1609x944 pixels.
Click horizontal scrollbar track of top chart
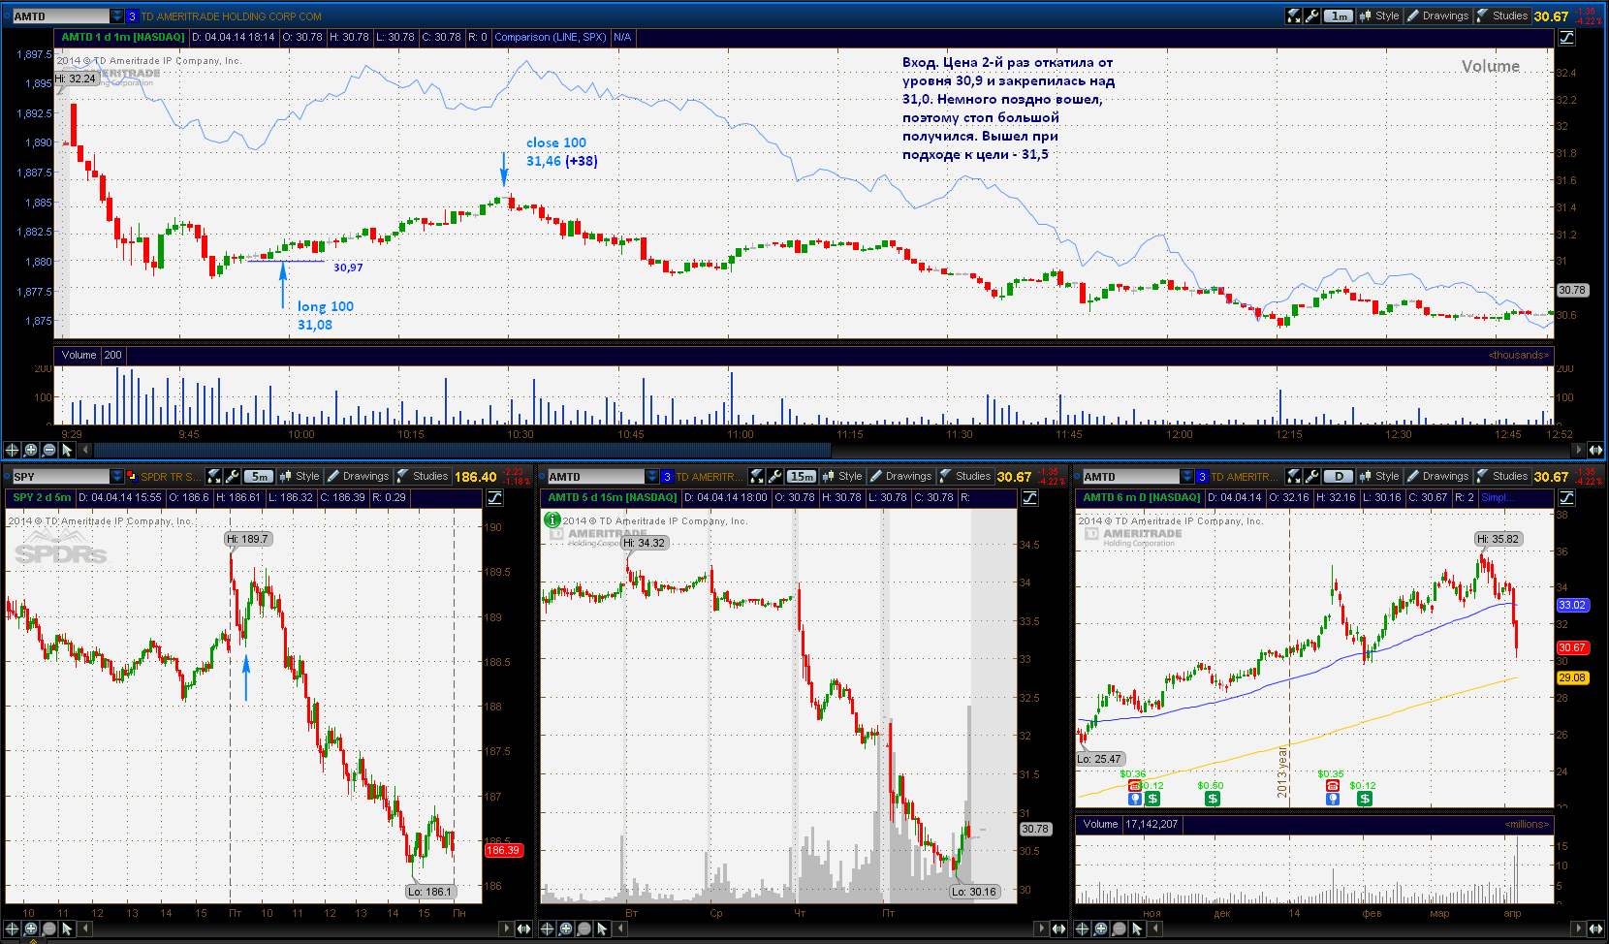click(834, 450)
